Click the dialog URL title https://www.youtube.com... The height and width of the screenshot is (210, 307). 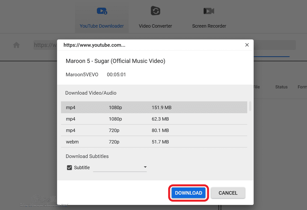point(94,45)
